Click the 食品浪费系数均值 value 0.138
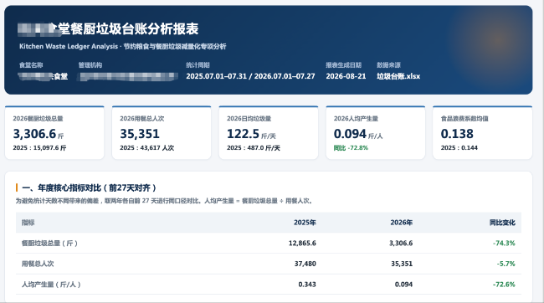 pyautogui.click(x=457, y=134)
